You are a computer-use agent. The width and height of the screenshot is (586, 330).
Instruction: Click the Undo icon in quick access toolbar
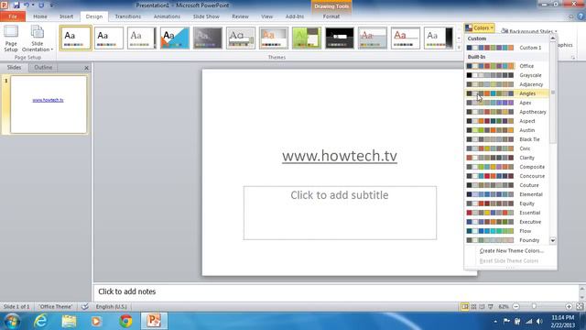[27, 5]
